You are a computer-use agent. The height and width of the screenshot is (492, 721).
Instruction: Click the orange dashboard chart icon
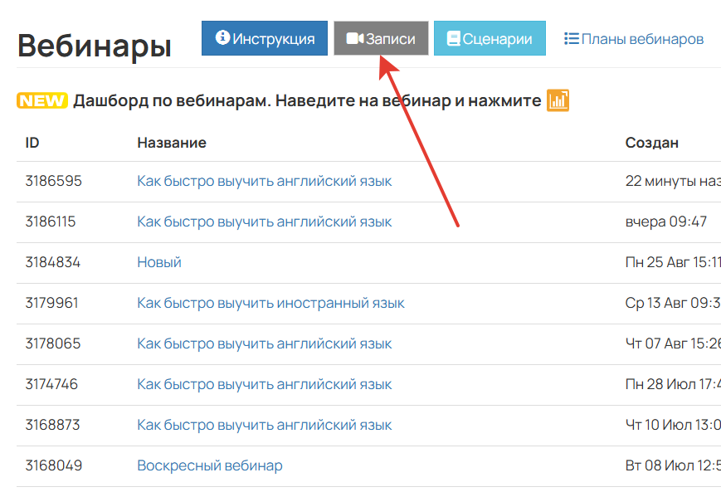click(558, 101)
